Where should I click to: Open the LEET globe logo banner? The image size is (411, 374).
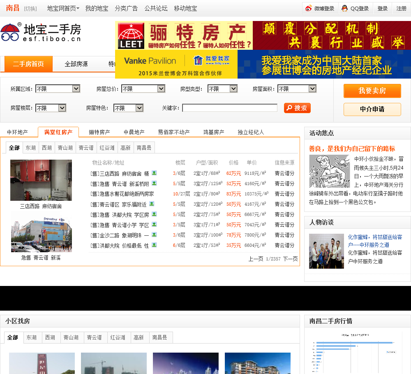coord(131,36)
